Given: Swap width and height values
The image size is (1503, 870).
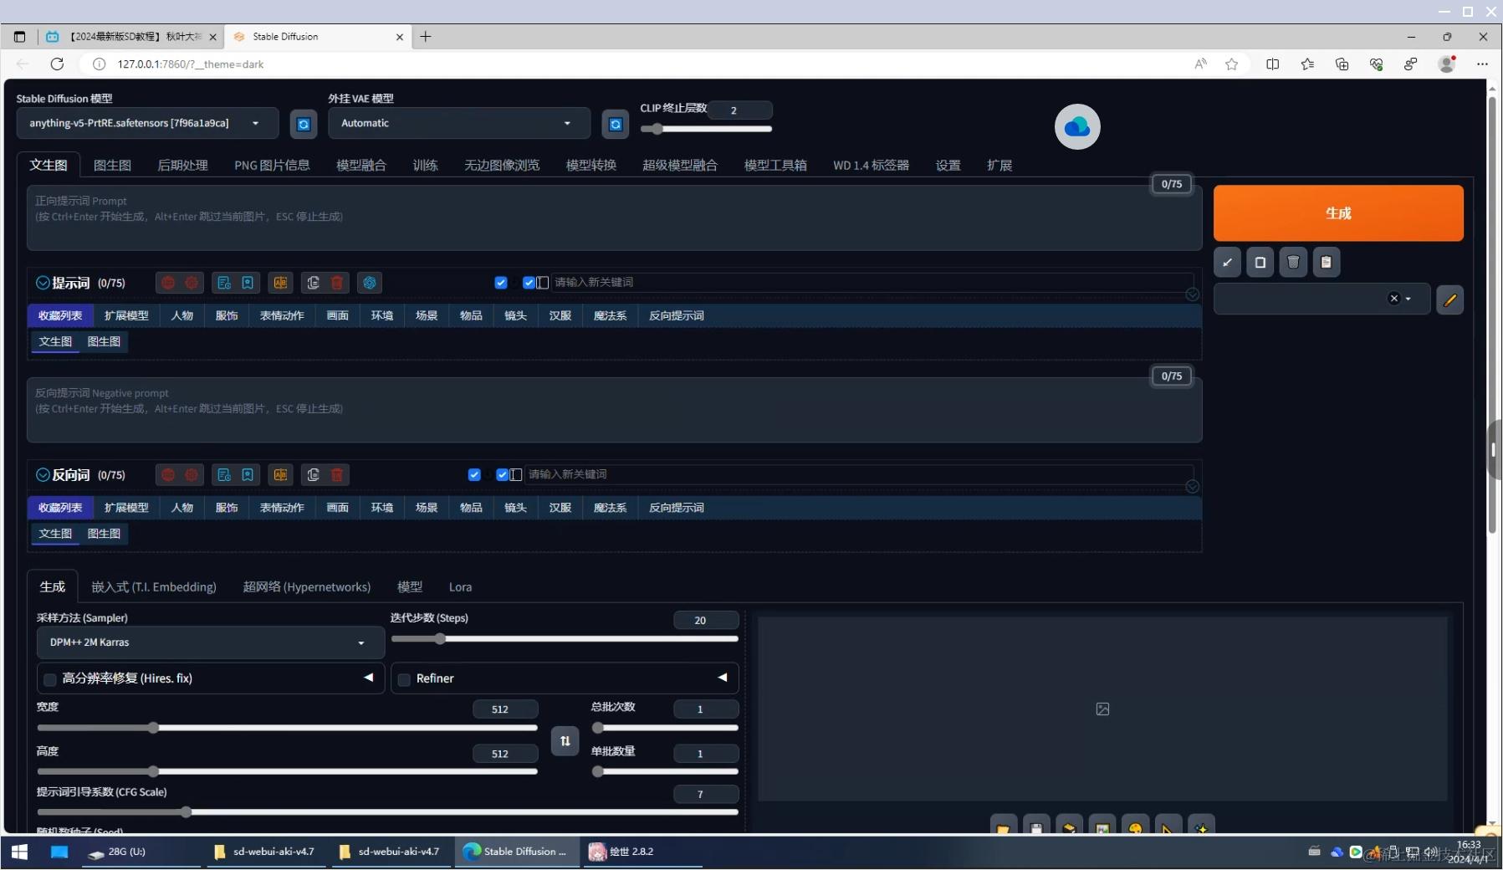Looking at the screenshot, I should point(565,741).
